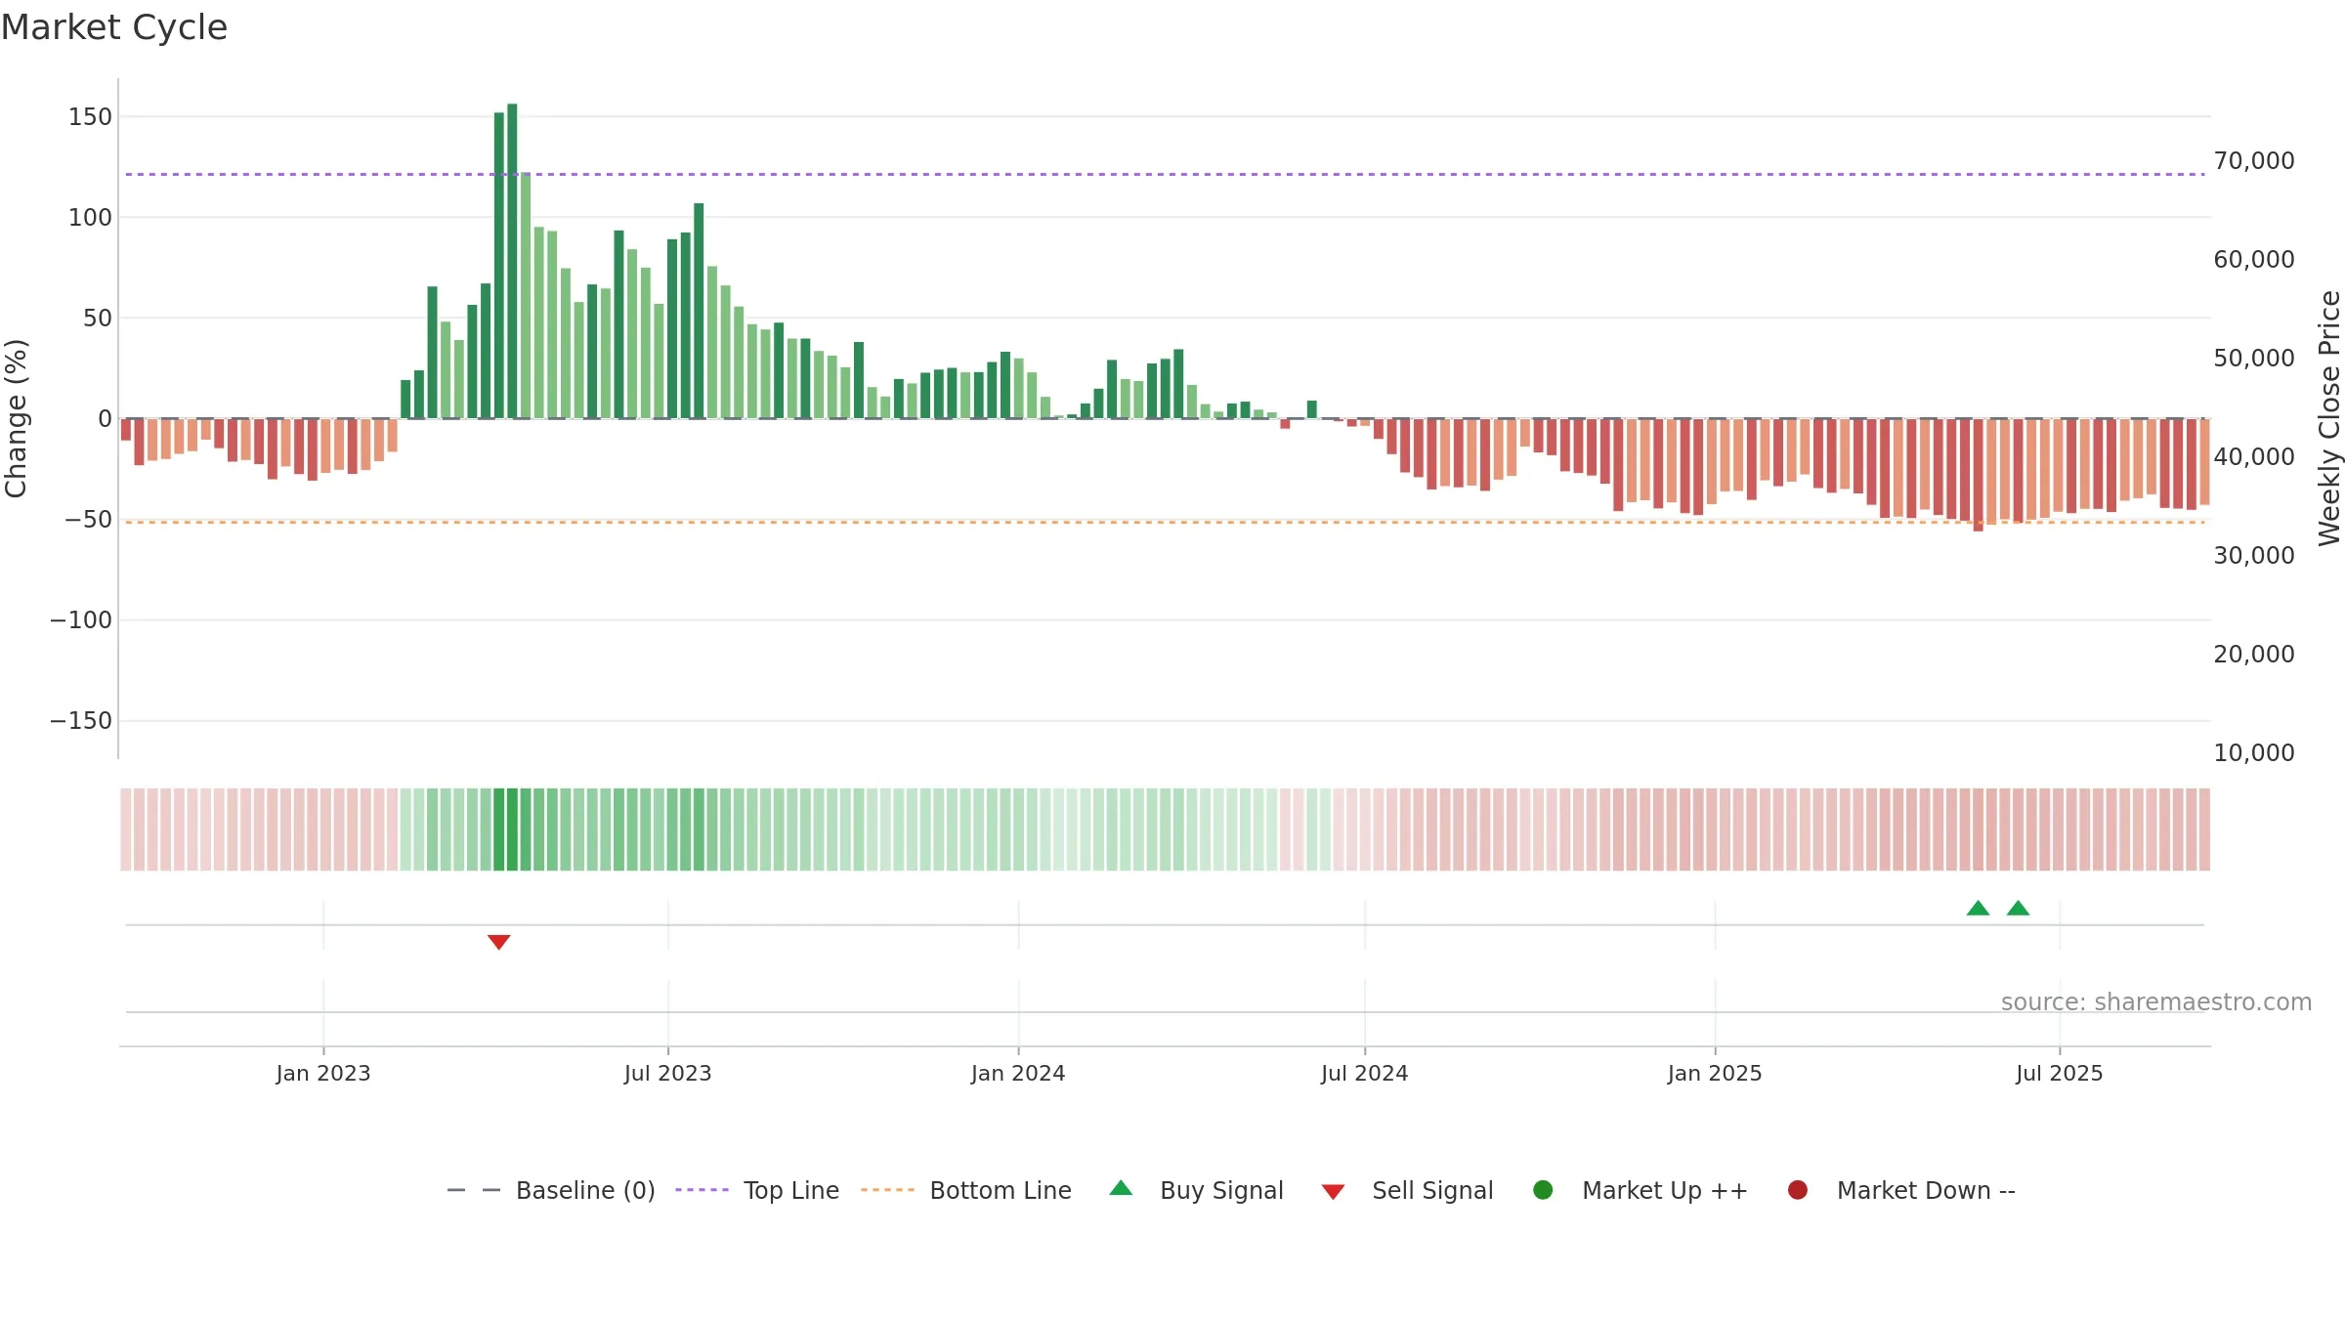Click the 40,000 price tick label
Image resolution: width=2345 pixels, height=1319 pixels.
tap(2254, 457)
